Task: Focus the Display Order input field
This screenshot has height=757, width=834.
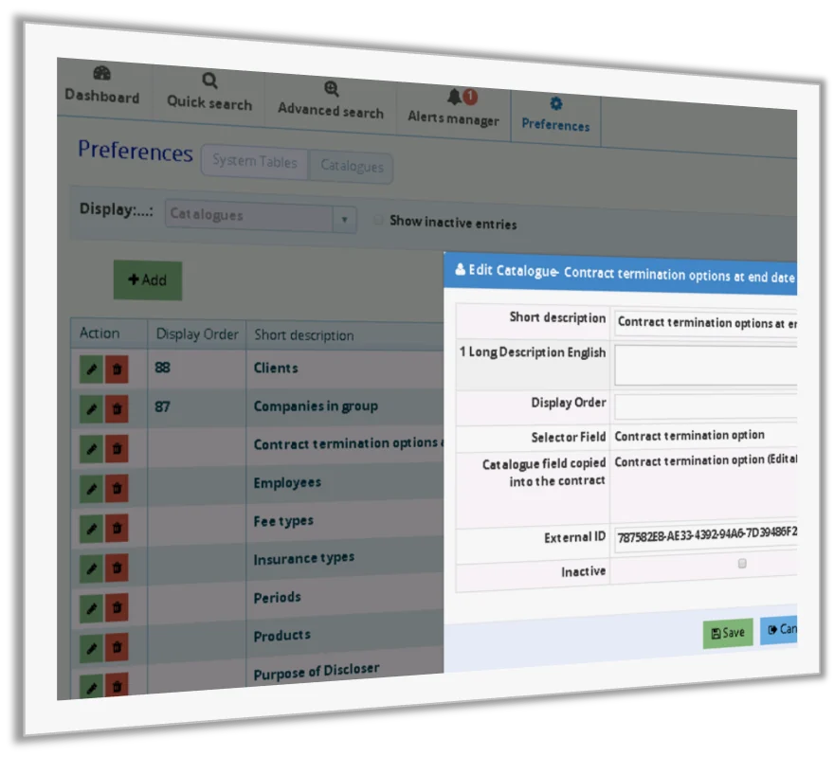Action: pos(706,406)
